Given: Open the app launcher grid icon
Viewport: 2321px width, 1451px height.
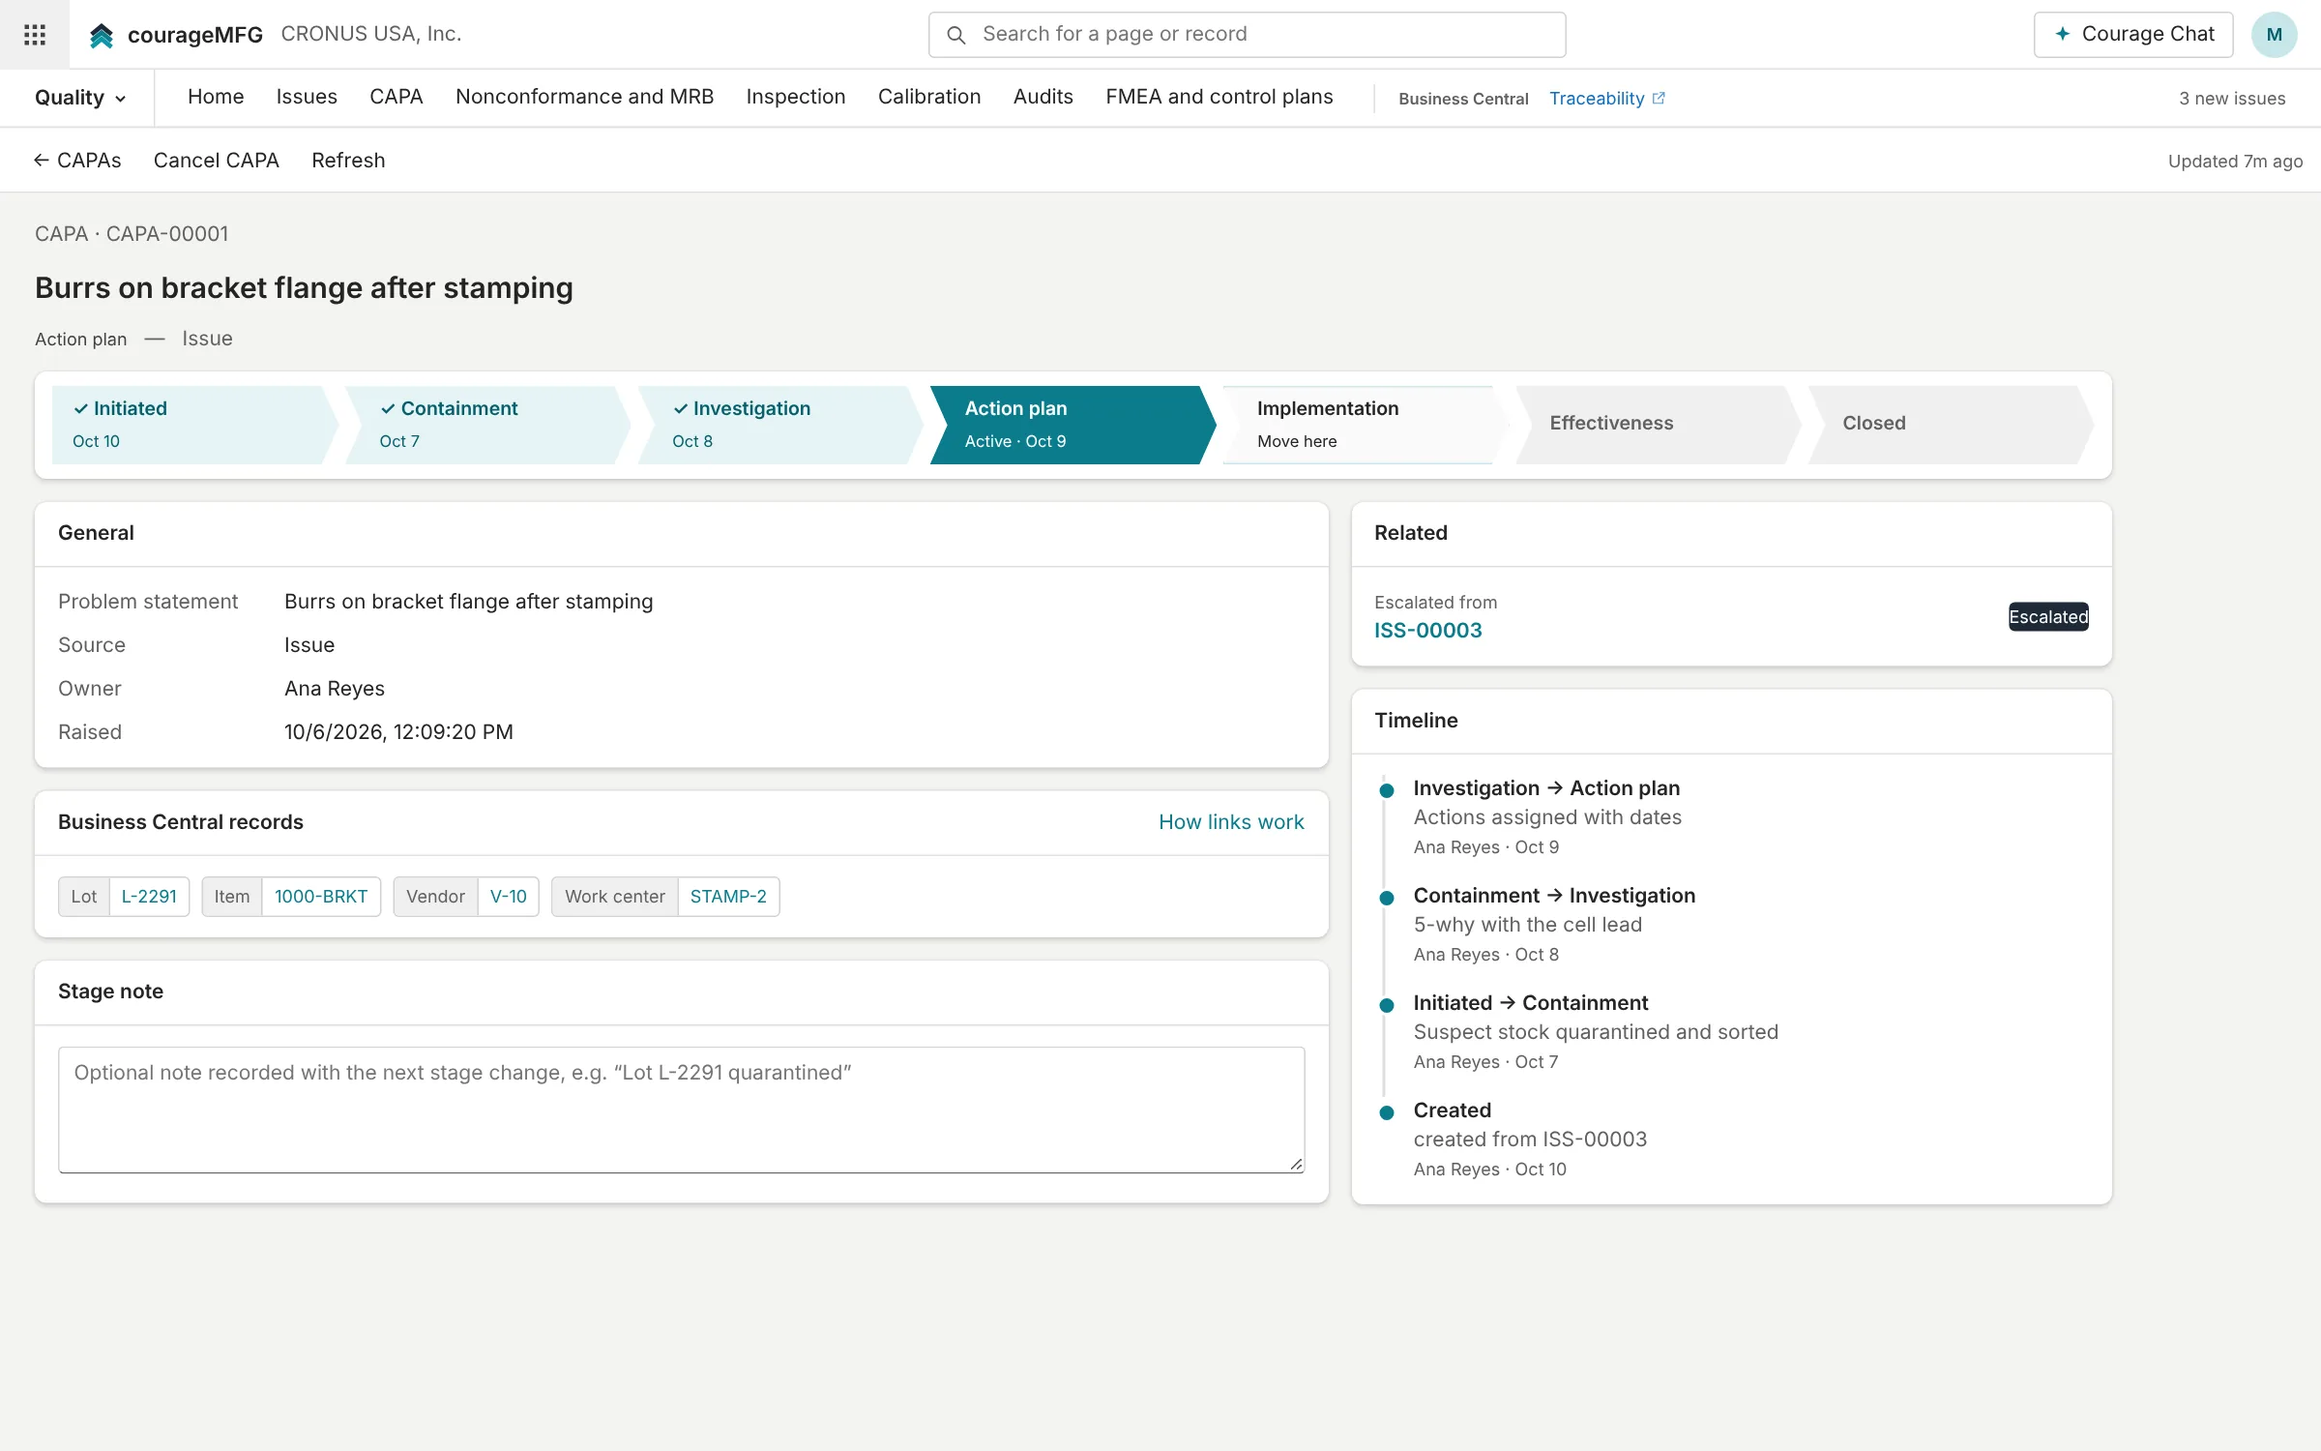Looking at the screenshot, I should pyautogui.click(x=35, y=35).
